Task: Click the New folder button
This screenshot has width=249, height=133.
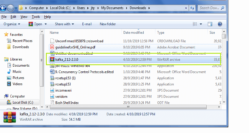Action: [x=108, y=24]
